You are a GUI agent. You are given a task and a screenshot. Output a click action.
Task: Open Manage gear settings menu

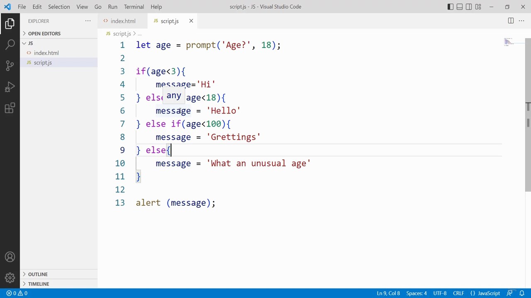(10, 278)
